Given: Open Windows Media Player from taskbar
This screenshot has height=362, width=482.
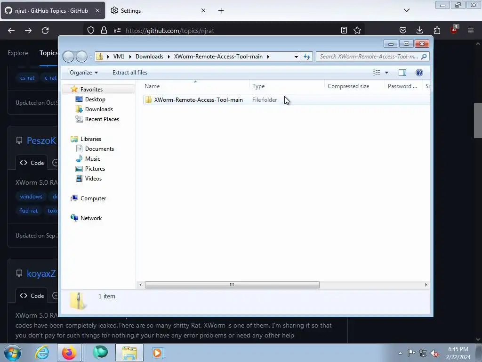Looking at the screenshot, I should pyautogui.click(x=158, y=353).
